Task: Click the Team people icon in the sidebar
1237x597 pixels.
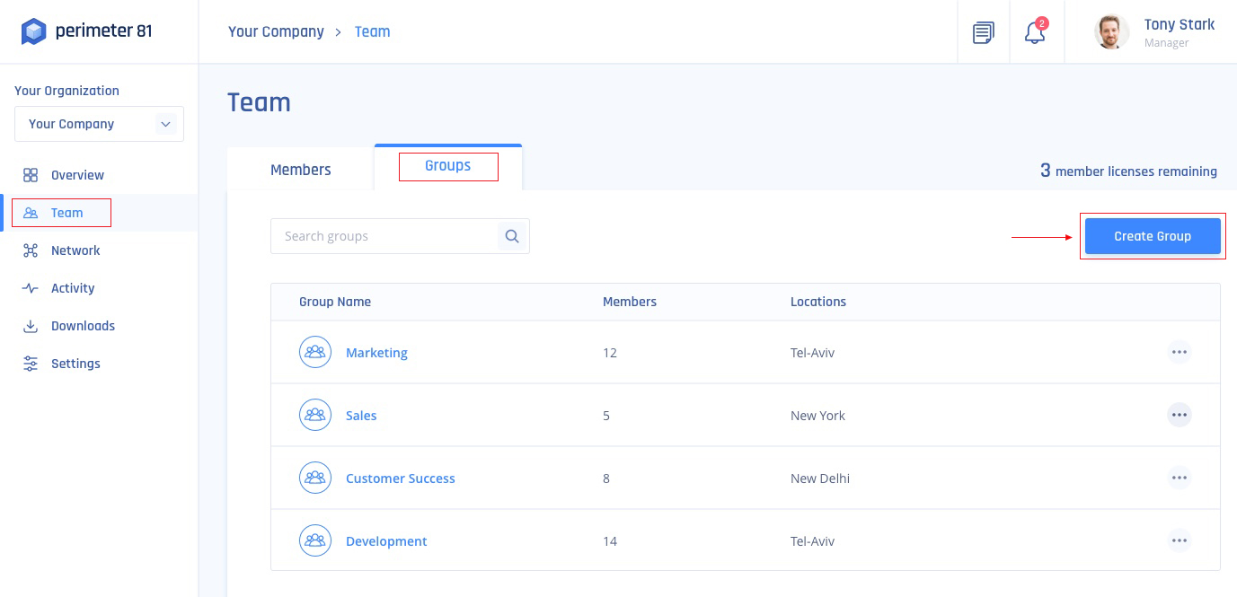Action: tap(31, 213)
